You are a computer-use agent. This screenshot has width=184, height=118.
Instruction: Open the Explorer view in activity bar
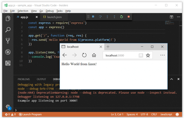point(8,19)
